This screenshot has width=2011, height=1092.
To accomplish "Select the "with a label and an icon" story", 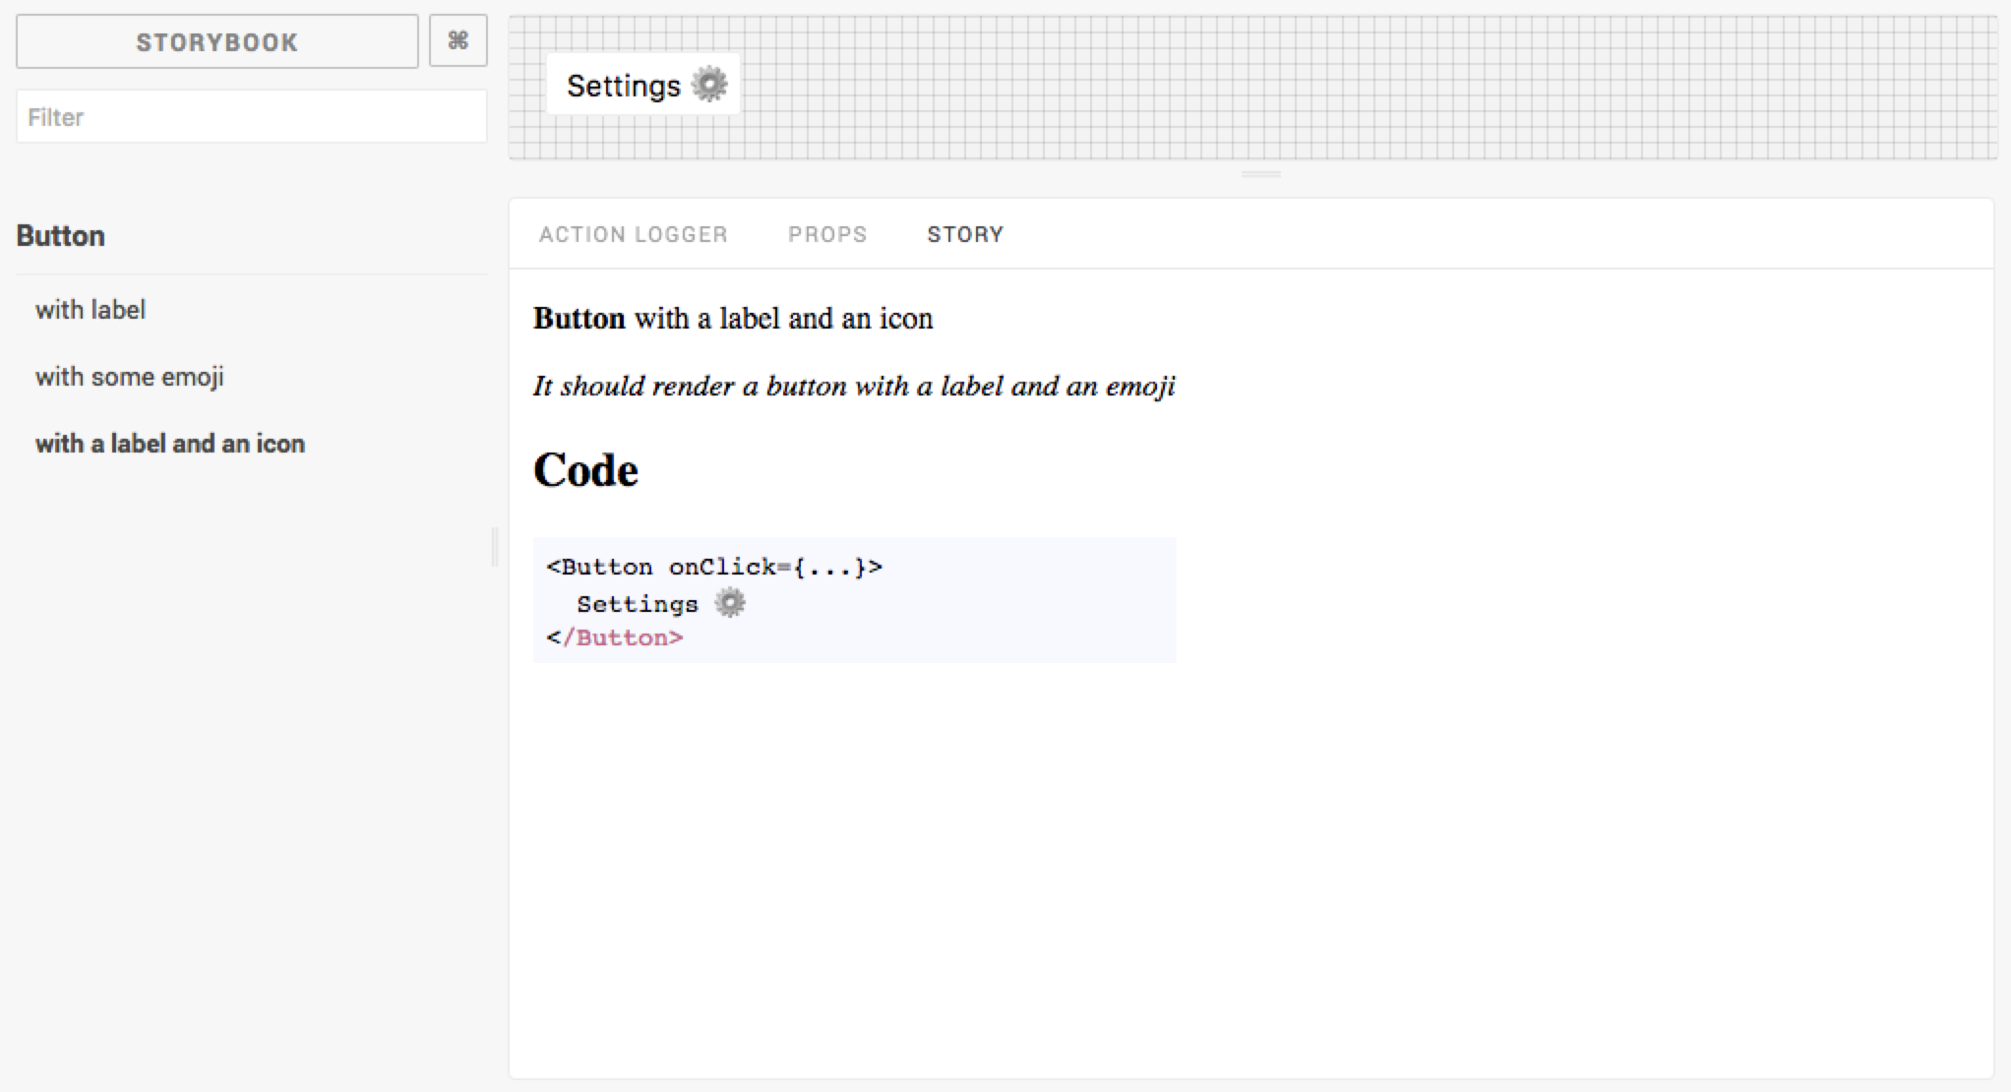I will pyautogui.click(x=170, y=444).
